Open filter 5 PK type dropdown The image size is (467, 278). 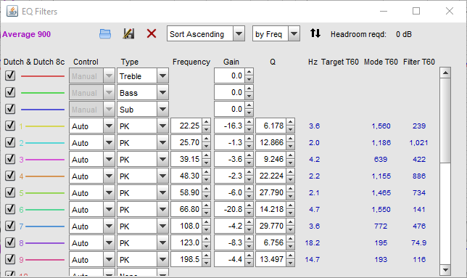[162, 193]
